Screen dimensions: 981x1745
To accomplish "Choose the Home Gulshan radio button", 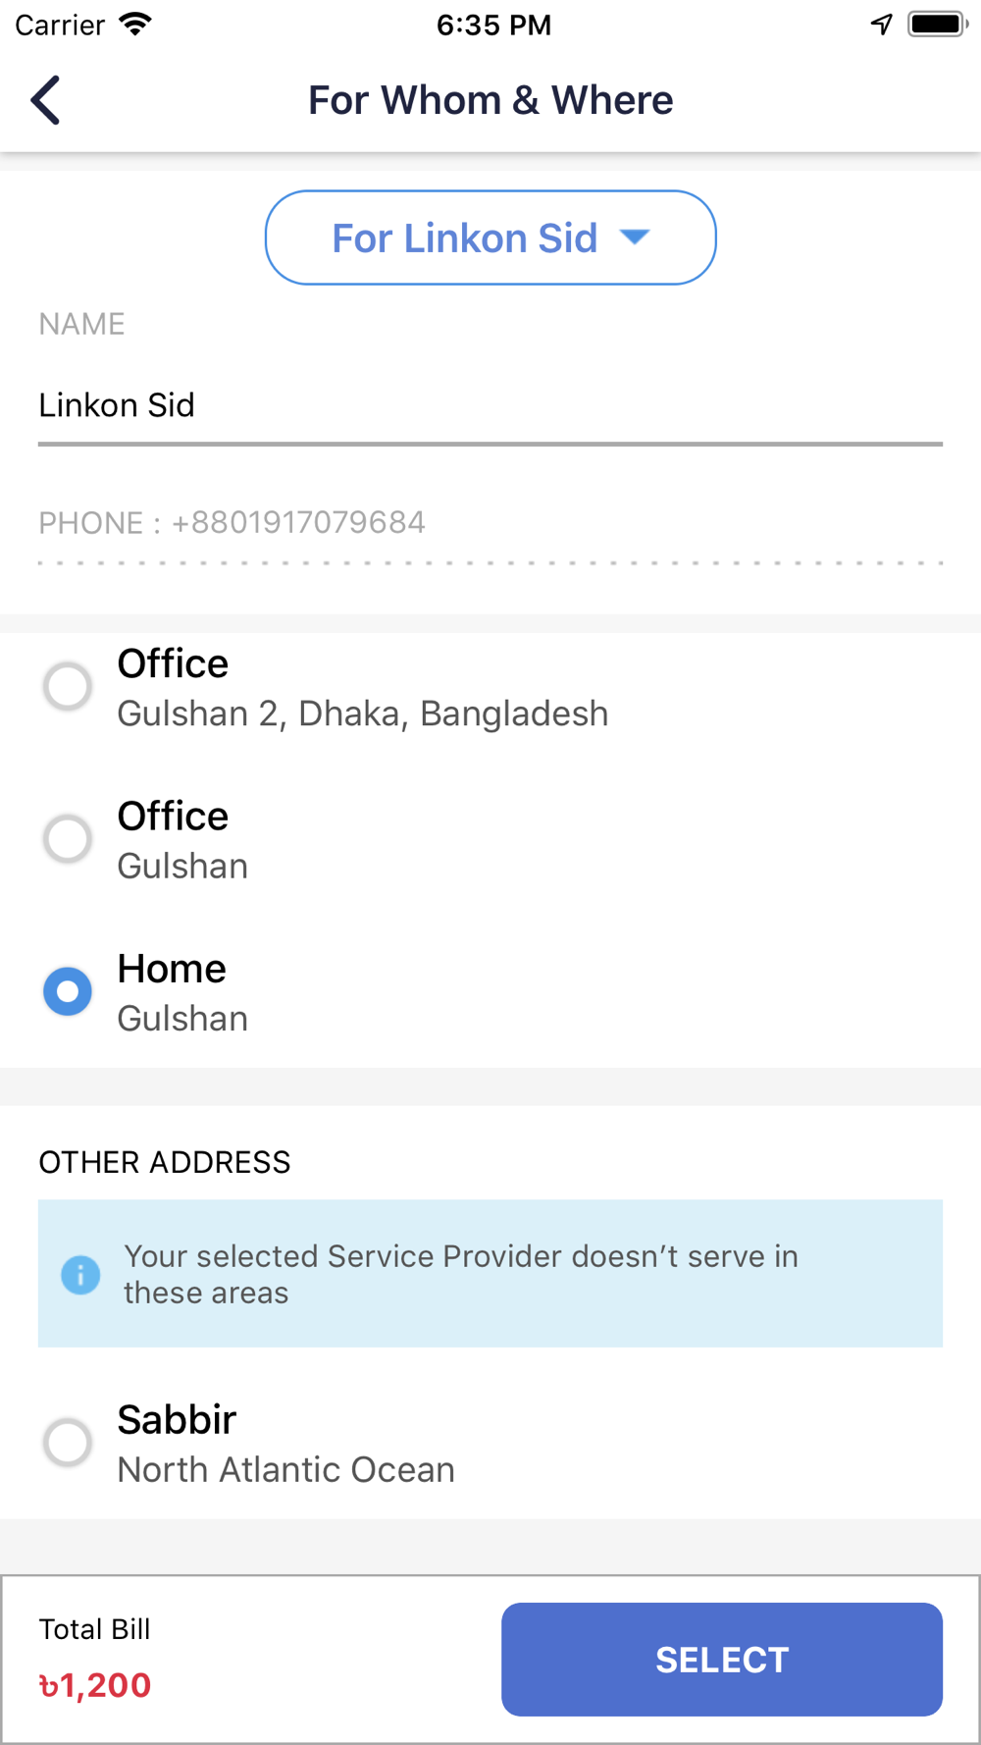I will pyautogui.click(x=68, y=991).
